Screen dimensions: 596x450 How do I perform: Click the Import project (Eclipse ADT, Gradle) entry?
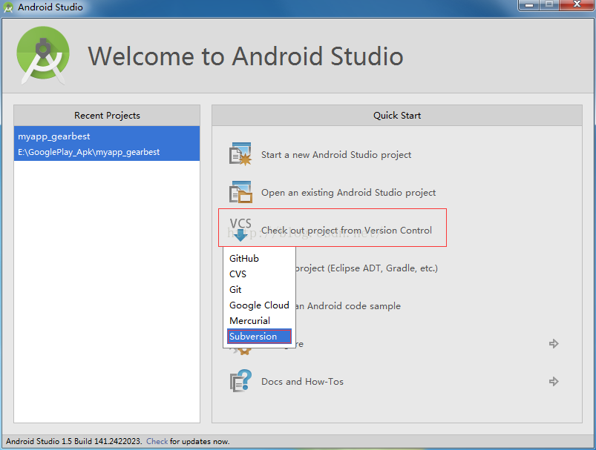coord(367,268)
